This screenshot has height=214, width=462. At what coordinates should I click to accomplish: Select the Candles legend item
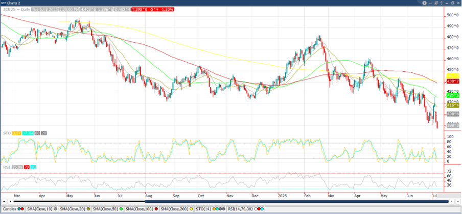(10, 209)
